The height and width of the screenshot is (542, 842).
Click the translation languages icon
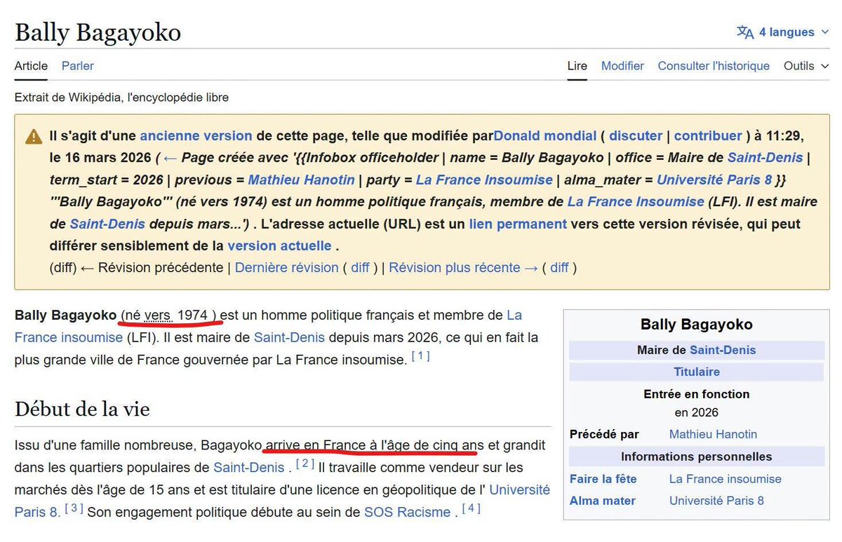(x=745, y=32)
